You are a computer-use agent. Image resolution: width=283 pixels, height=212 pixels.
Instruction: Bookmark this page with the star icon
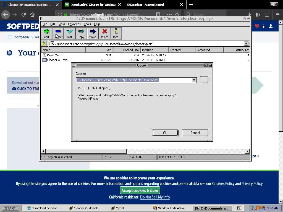click(x=177, y=14)
